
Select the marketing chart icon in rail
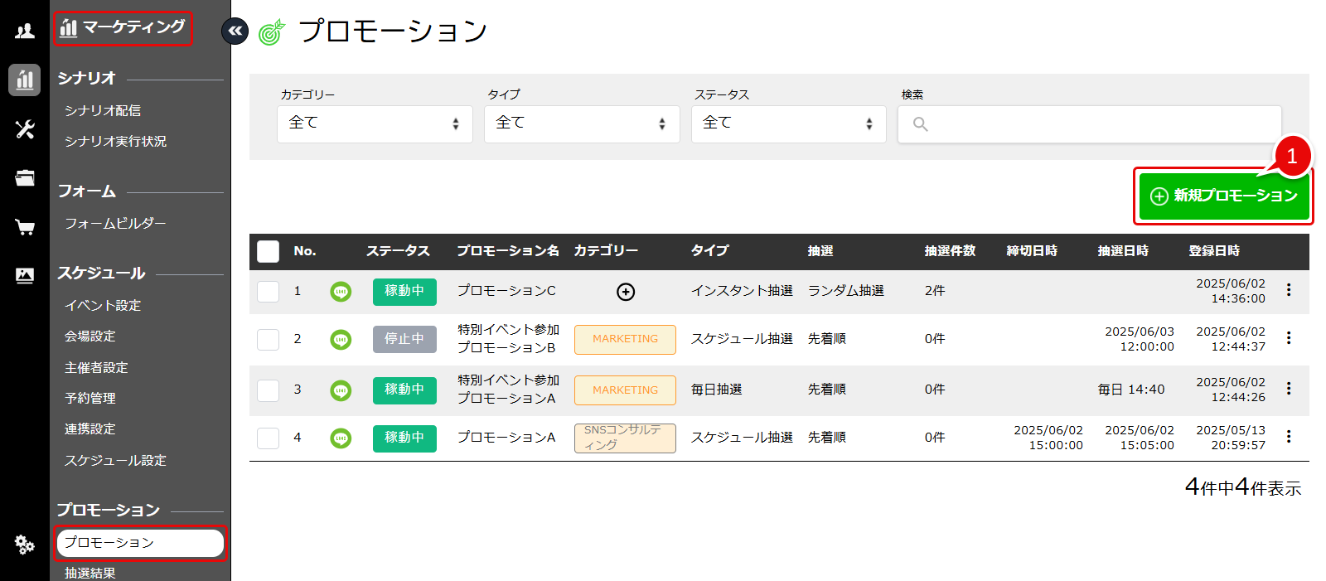(25, 80)
